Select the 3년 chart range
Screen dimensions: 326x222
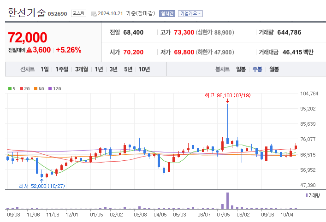click(x=113, y=69)
